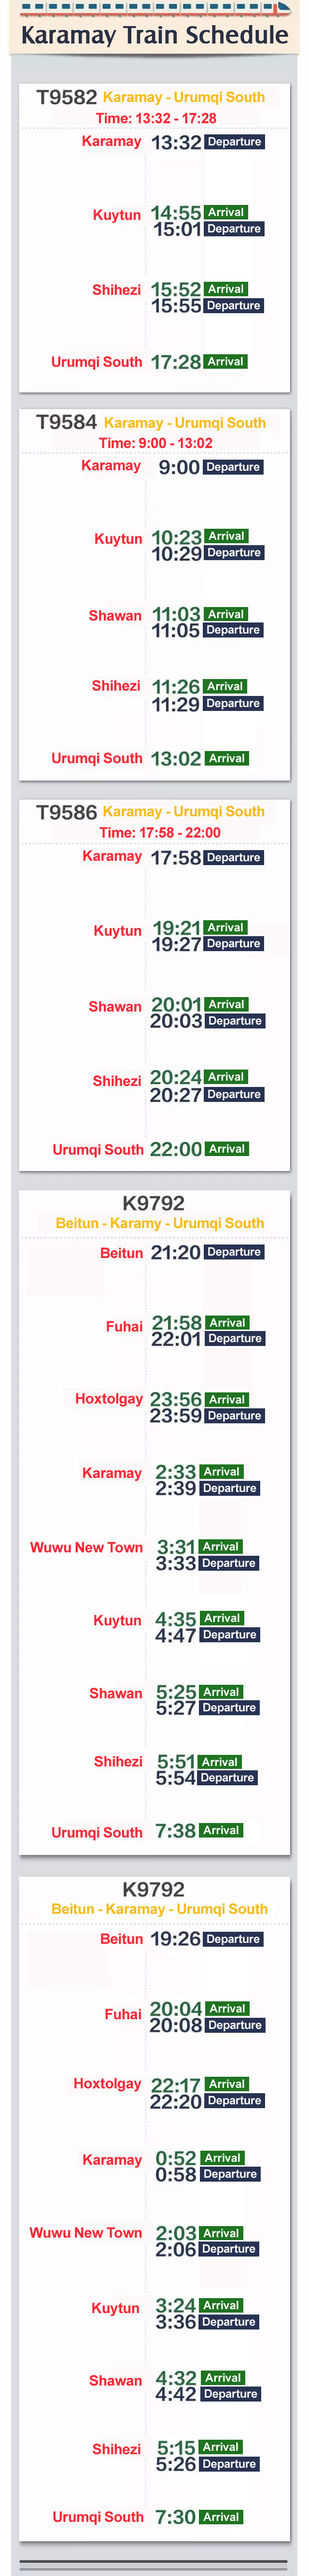This screenshot has width=309, height=2576.
Task: Click Wuwu New Town station arriving 3:31
Action: [86, 1546]
